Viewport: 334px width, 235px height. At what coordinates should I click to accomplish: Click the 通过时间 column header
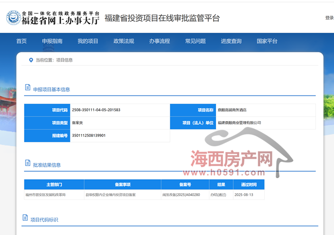[249, 184]
